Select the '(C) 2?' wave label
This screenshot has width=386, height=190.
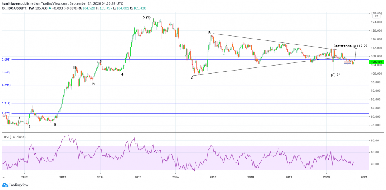[x=335, y=75]
